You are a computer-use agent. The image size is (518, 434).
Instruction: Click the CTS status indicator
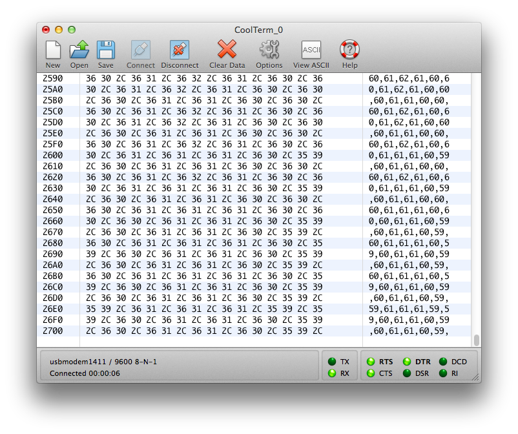click(371, 373)
